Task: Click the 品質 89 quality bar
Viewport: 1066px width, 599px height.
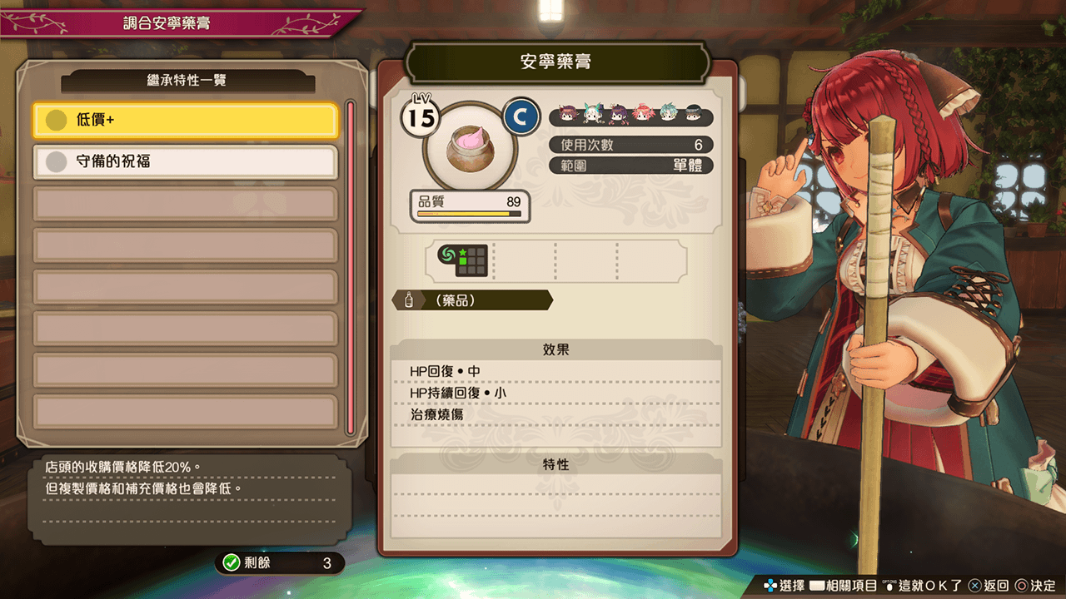Action: (470, 206)
